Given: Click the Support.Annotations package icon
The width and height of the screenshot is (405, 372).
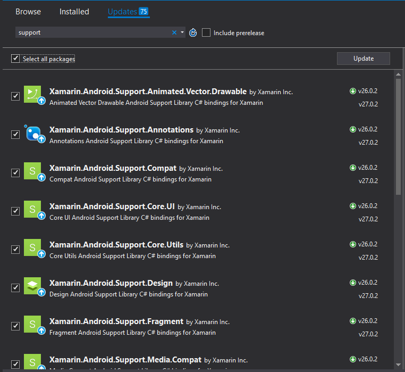Looking at the screenshot, I should pyautogui.click(x=35, y=133).
